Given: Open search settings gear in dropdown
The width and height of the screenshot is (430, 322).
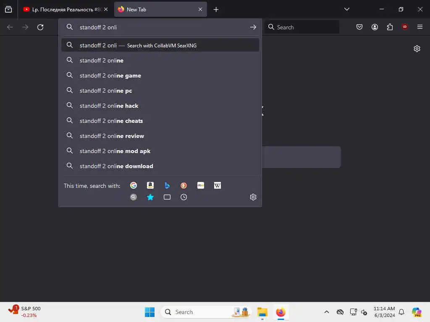Looking at the screenshot, I should click(253, 197).
